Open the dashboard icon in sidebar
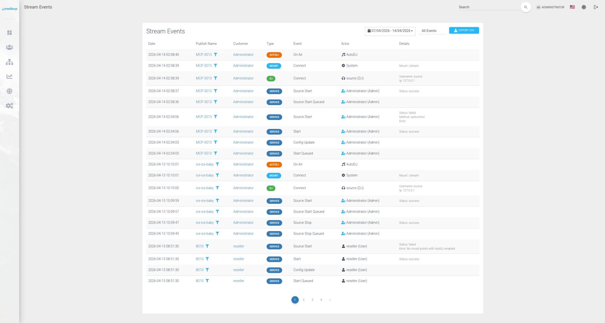The height and width of the screenshot is (323, 605). pyautogui.click(x=9, y=33)
